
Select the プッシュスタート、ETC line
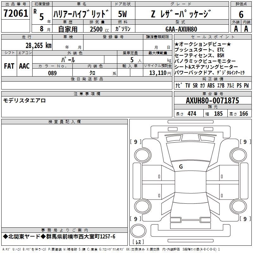pyautogui.click(x=199, y=50)
